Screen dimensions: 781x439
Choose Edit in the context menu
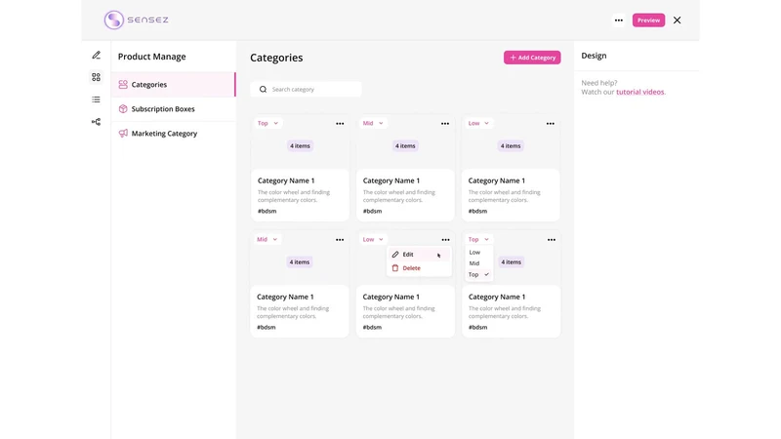[x=419, y=255]
